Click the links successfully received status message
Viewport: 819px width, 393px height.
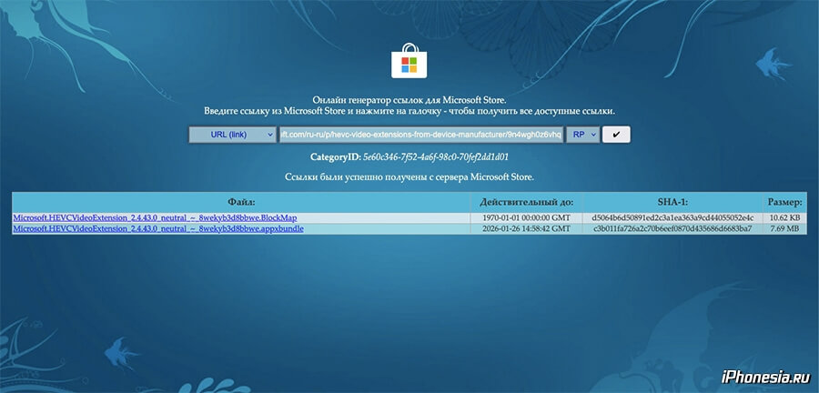pos(409,176)
